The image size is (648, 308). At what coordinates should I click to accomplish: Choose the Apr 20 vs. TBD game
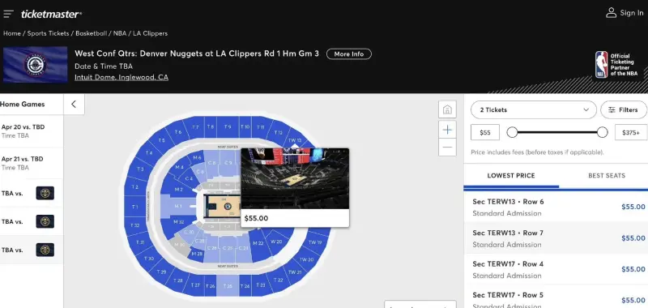[x=32, y=131]
